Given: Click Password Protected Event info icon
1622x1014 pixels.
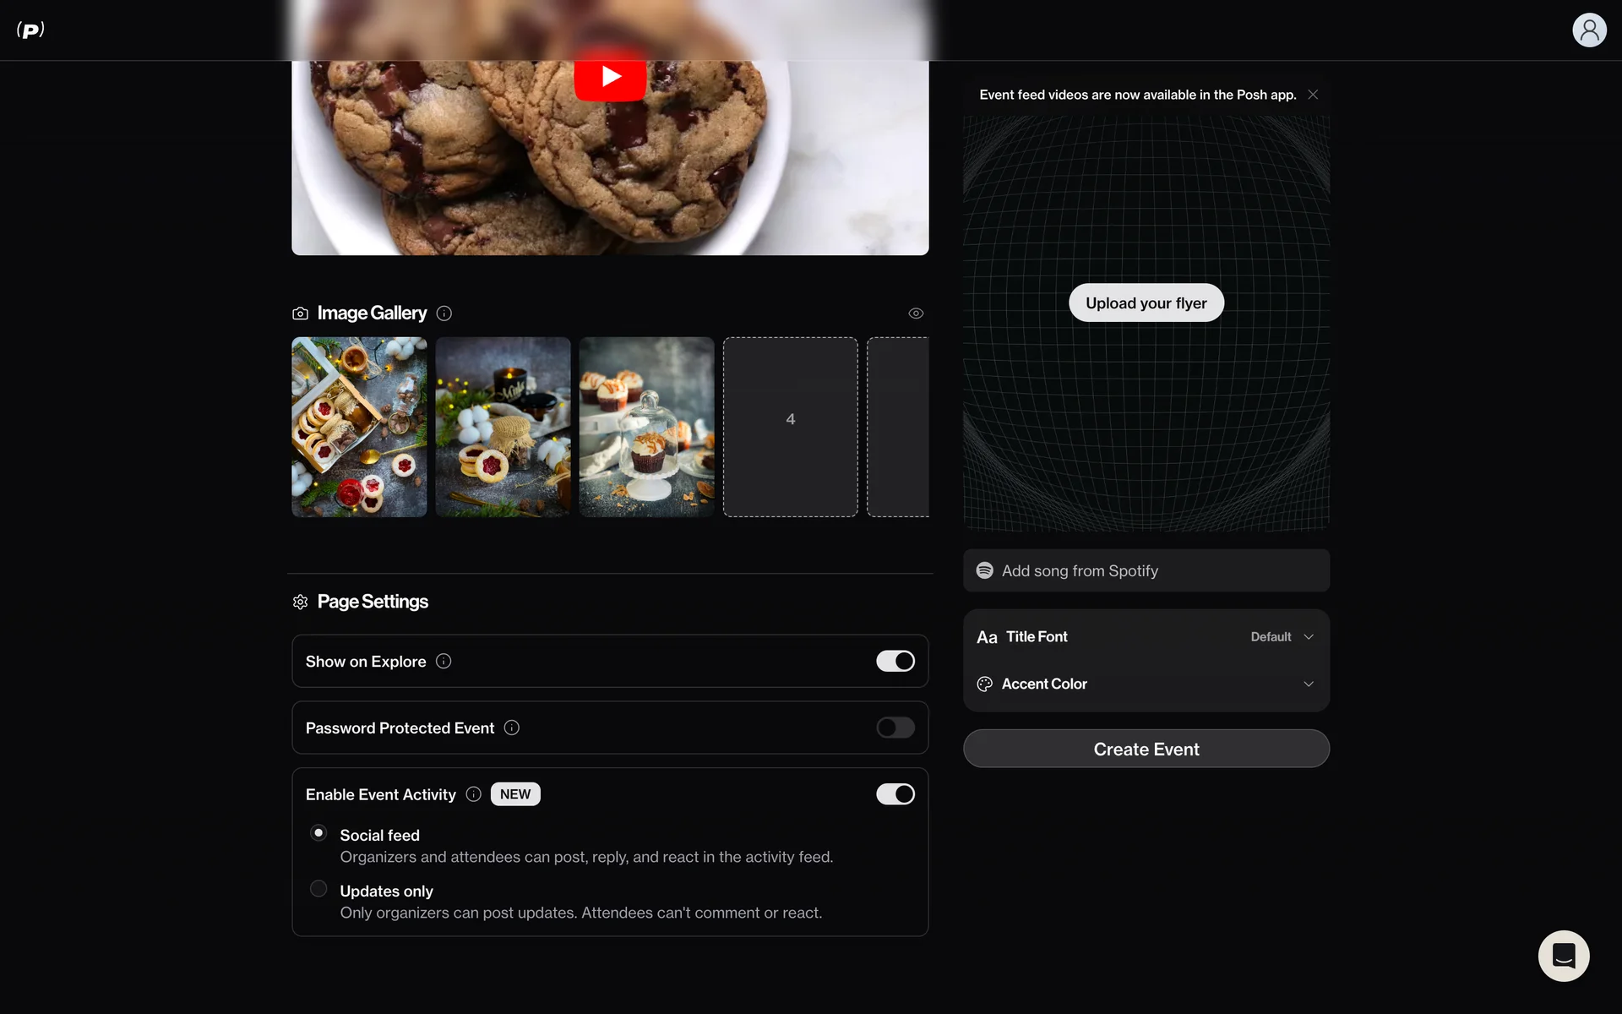Looking at the screenshot, I should (512, 728).
